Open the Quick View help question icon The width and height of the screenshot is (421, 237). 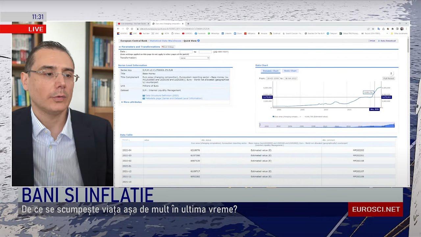pos(199,41)
